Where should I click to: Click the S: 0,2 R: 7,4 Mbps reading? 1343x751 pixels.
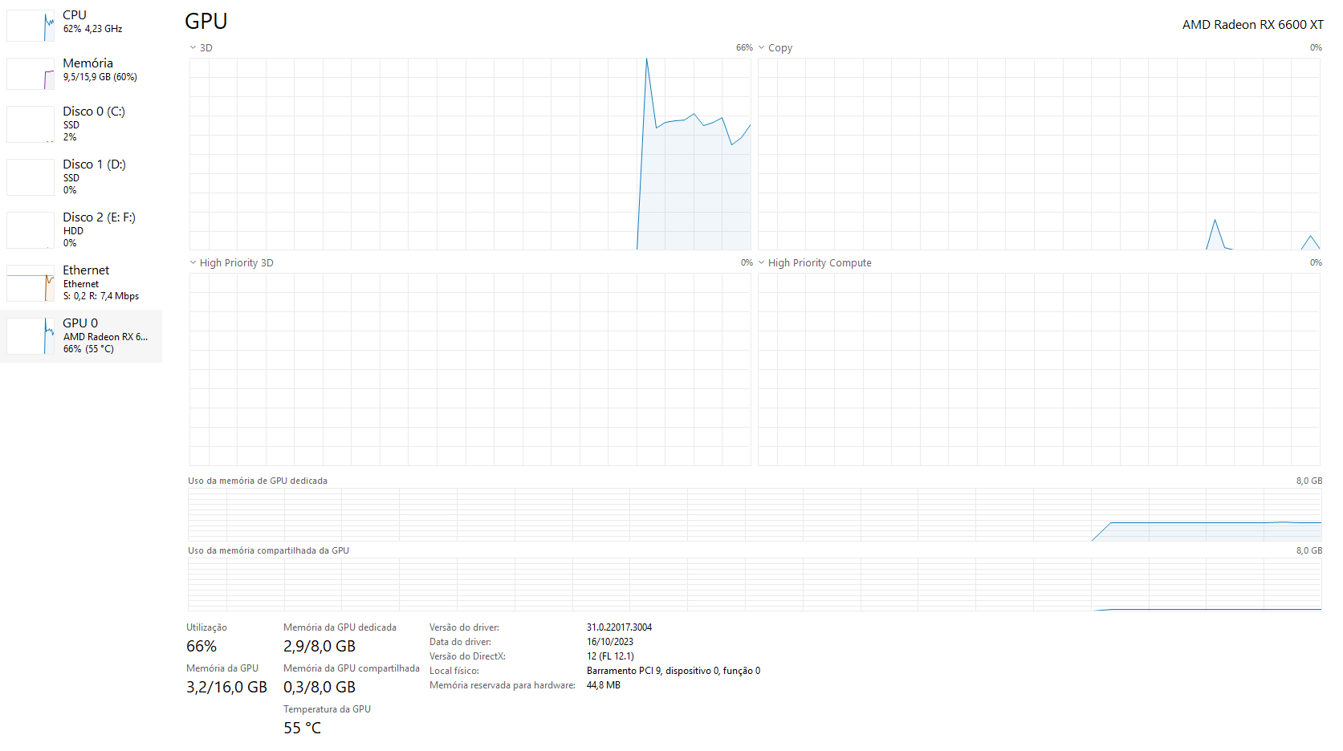pos(101,296)
